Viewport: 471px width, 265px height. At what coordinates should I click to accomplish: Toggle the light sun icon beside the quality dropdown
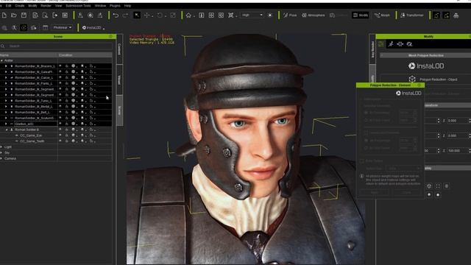click(270, 15)
